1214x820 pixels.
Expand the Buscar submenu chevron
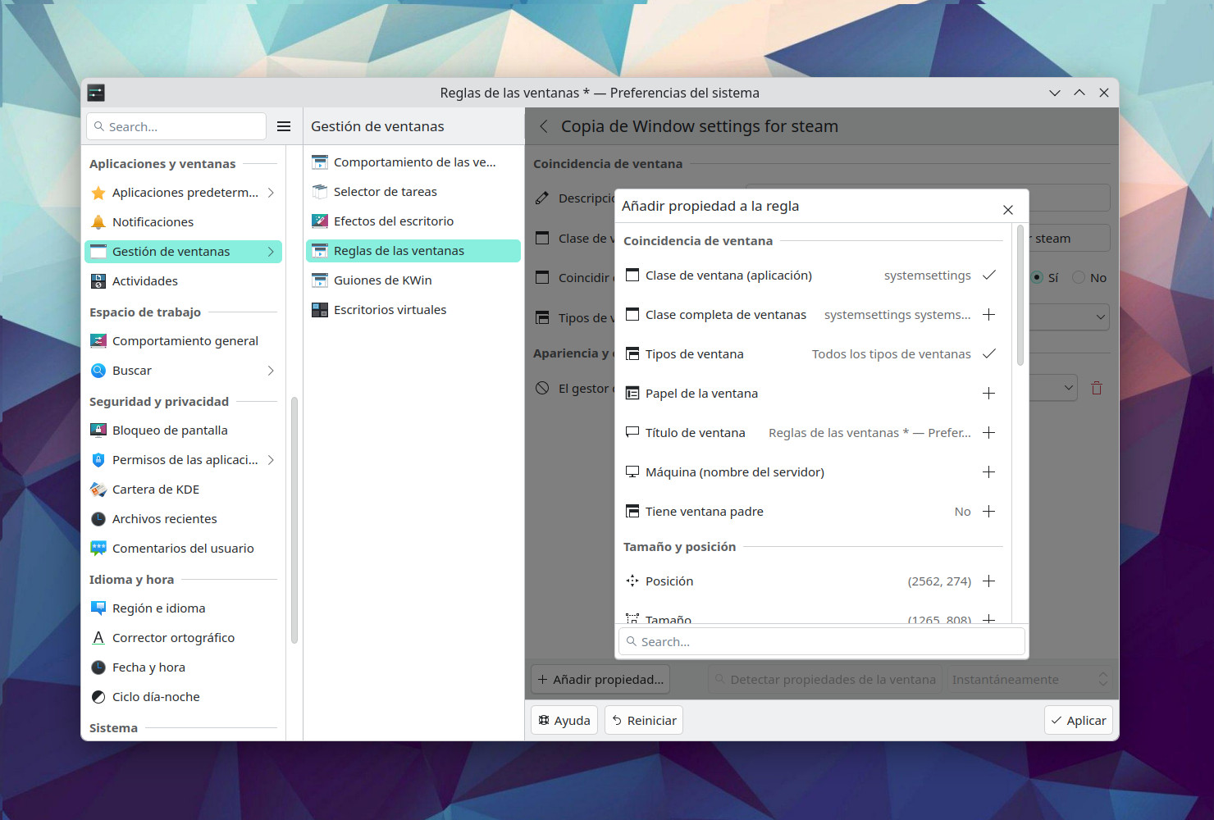[x=271, y=371]
